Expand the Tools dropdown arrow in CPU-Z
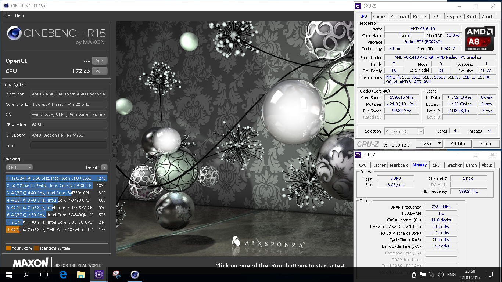 pyautogui.click(x=440, y=144)
